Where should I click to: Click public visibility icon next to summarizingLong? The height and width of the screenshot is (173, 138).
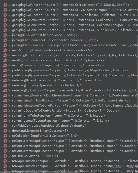(9, 106)
